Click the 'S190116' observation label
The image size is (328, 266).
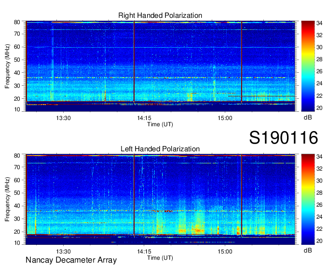284,138
